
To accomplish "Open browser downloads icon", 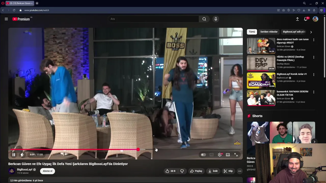I will [x=304, y=10].
